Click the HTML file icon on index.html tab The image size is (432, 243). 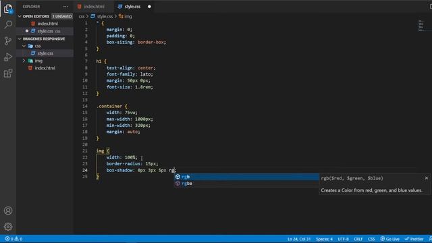click(x=80, y=6)
